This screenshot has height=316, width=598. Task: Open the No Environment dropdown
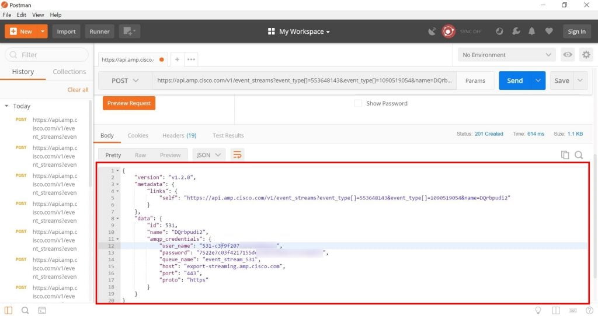coord(506,55)
